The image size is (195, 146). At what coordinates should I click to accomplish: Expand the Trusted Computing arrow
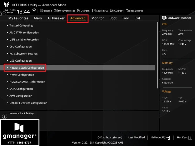(7, 25)
